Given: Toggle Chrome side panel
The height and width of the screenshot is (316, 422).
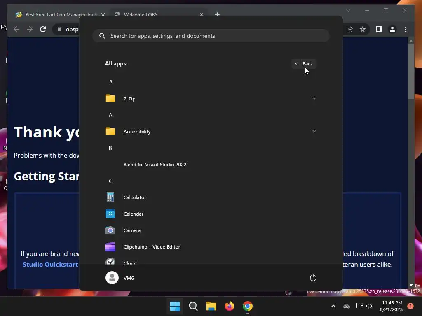Looking at the screenshot, I should click(x=379, y=29).
